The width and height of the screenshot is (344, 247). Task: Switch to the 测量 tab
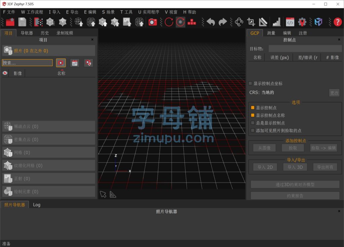click(271, 33)
